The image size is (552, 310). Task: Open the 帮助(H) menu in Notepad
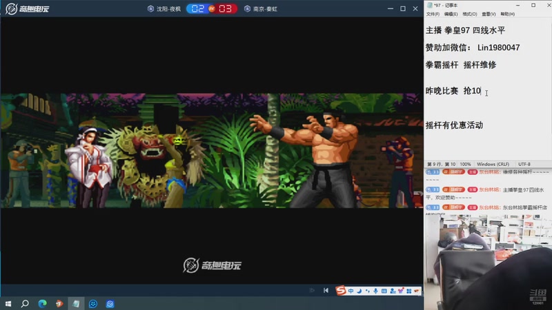507,14
